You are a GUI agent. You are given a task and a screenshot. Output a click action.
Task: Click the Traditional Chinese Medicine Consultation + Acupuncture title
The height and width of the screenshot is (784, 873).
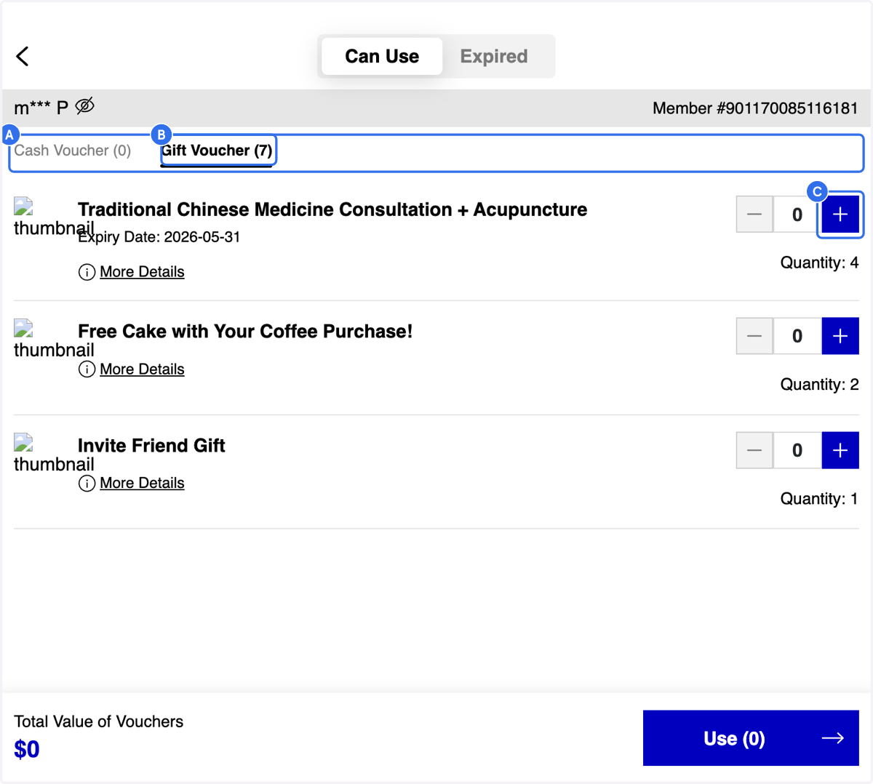click(332, 209)
